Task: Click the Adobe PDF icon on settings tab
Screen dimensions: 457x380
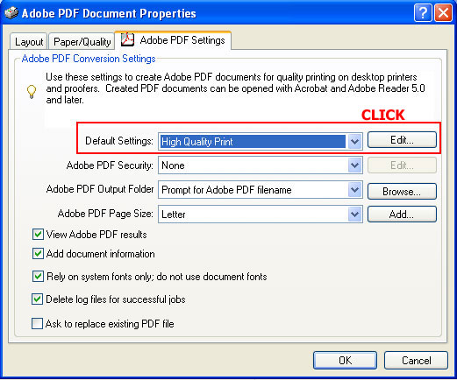Action: (x=127, y=39)
